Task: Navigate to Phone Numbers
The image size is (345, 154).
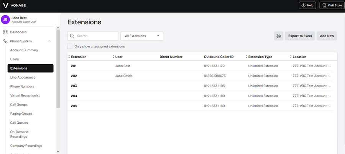Action: coord(22,86)
